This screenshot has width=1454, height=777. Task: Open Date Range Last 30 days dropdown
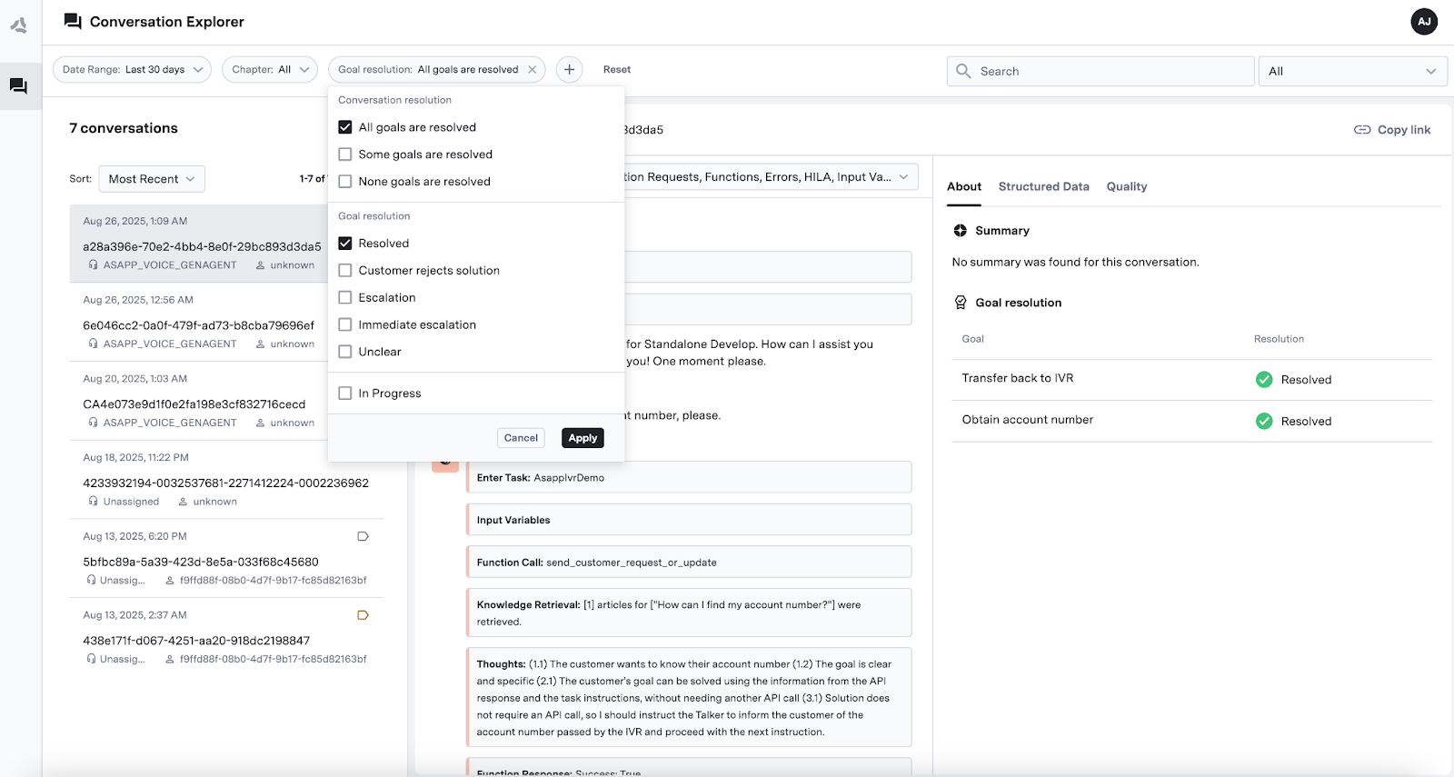(132, 69)
